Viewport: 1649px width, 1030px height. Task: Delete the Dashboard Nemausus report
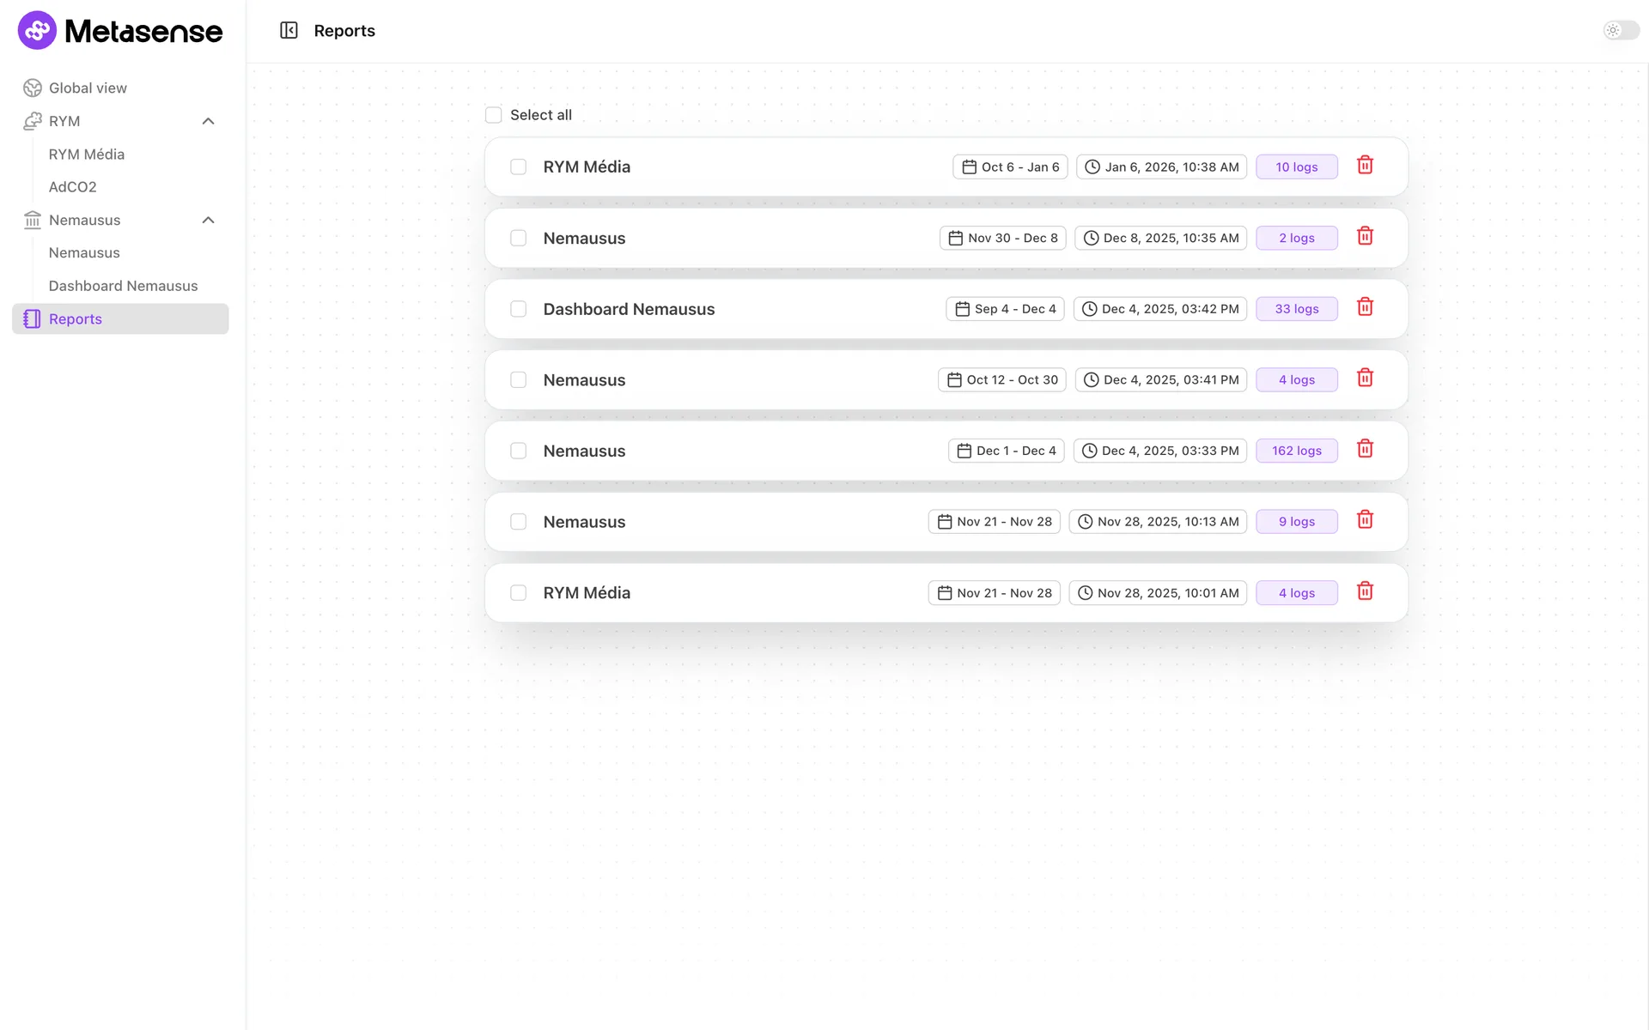[1365, 307]
